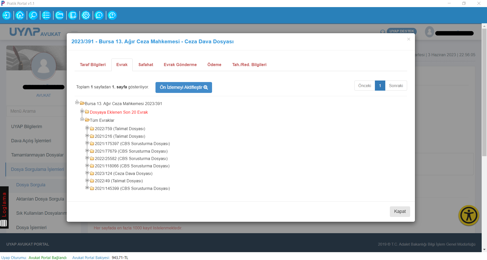Go to the Sonraki page

click(x=396, y=86)
